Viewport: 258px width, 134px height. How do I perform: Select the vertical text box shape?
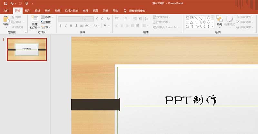(192, 18)
